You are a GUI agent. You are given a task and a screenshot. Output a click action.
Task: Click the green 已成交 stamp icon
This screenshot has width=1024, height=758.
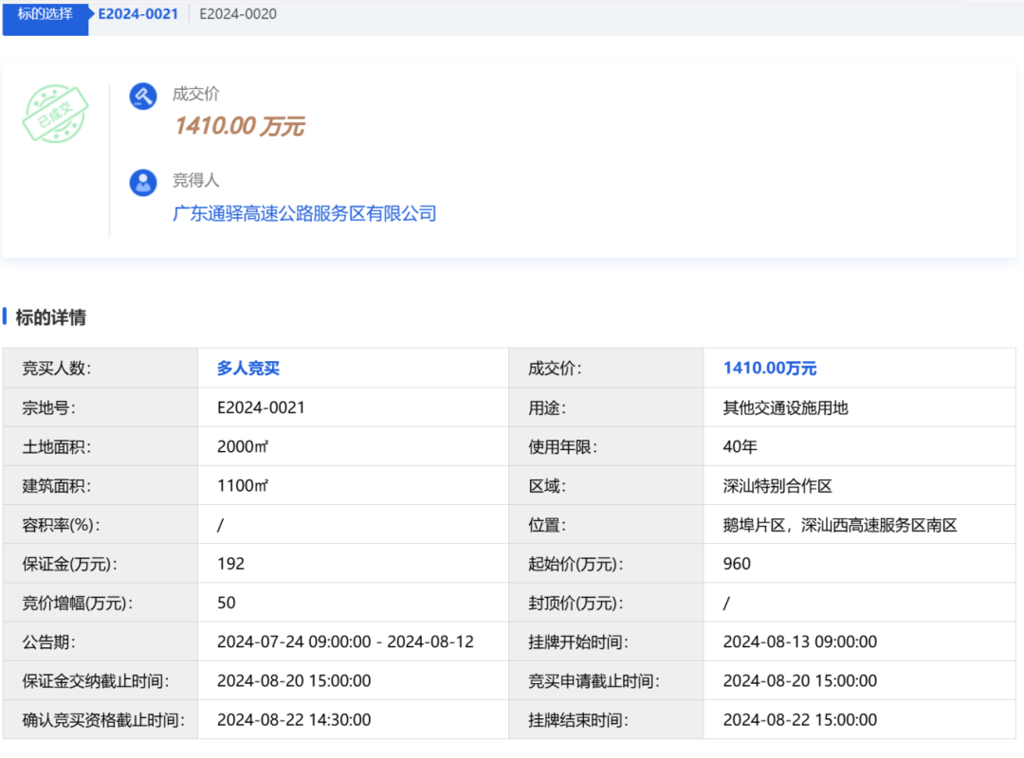pos(56,113)
